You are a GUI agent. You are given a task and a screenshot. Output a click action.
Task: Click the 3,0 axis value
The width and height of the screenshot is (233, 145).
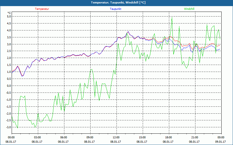coord(9,44)
